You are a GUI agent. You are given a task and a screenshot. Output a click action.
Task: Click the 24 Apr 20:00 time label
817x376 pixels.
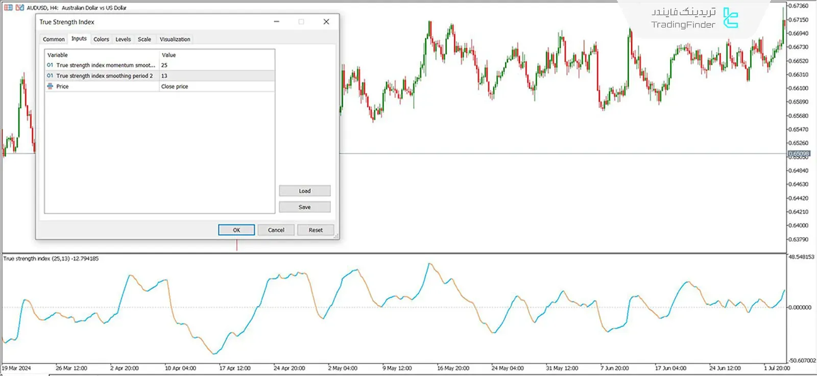289,368
